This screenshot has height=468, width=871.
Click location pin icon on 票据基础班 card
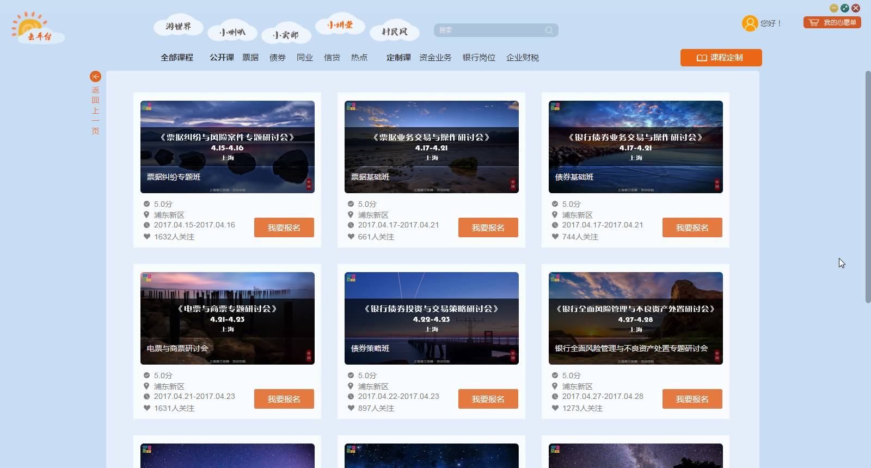coord(351,214)
